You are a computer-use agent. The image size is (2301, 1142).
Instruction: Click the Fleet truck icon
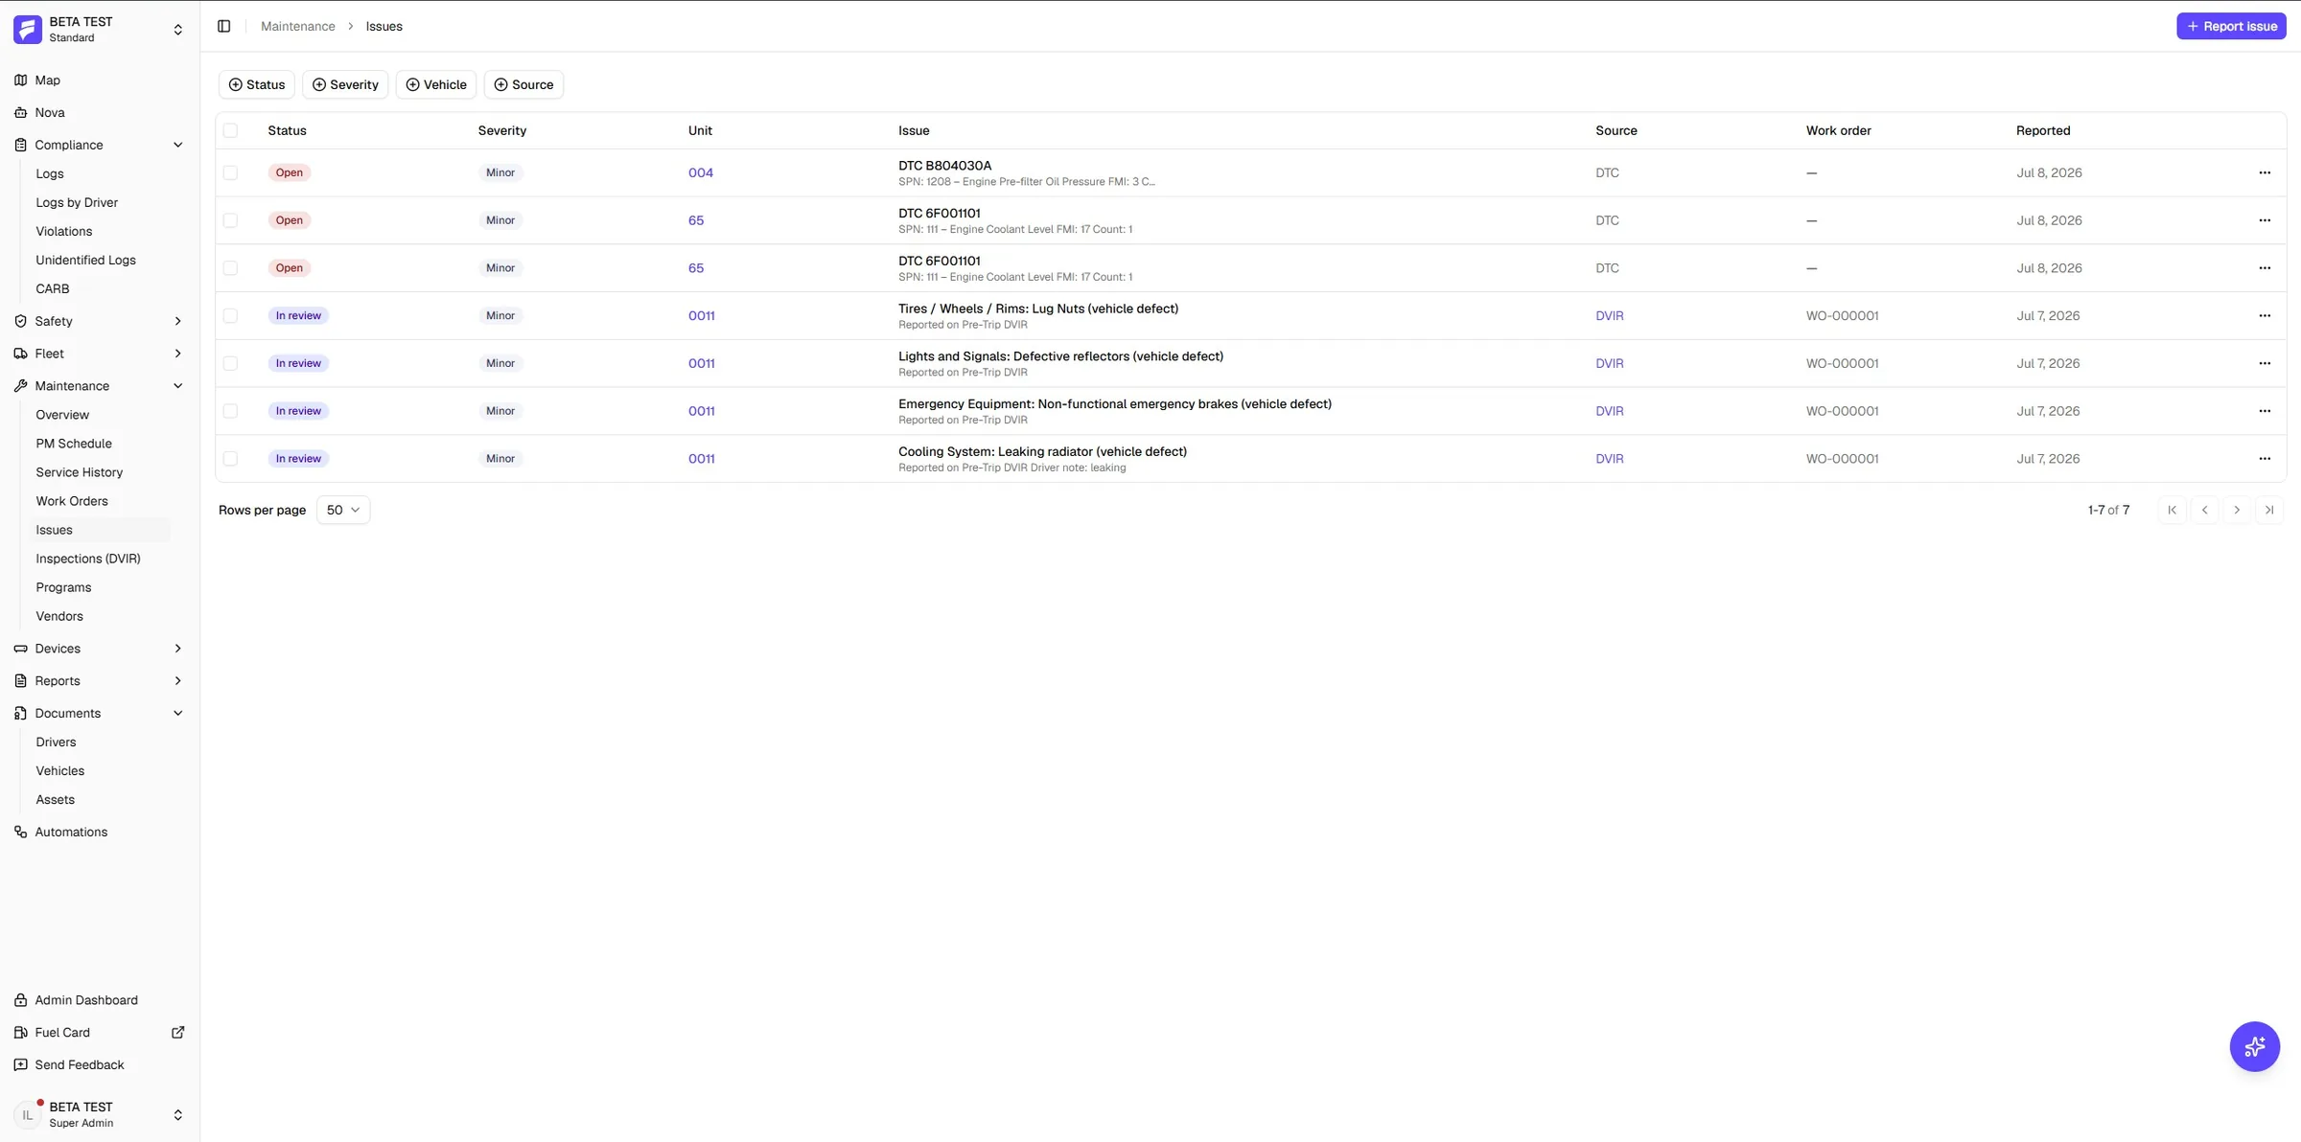(x=20, y=354)
